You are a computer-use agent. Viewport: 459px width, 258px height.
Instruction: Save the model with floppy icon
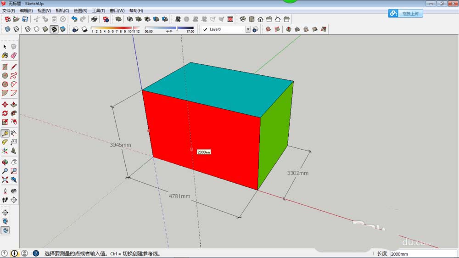pos(25,19)
